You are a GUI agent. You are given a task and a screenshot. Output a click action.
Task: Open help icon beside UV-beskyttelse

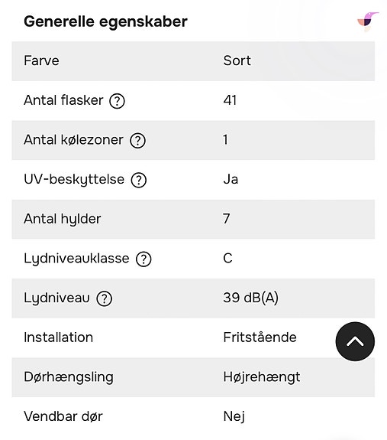[x=139, y=180]
